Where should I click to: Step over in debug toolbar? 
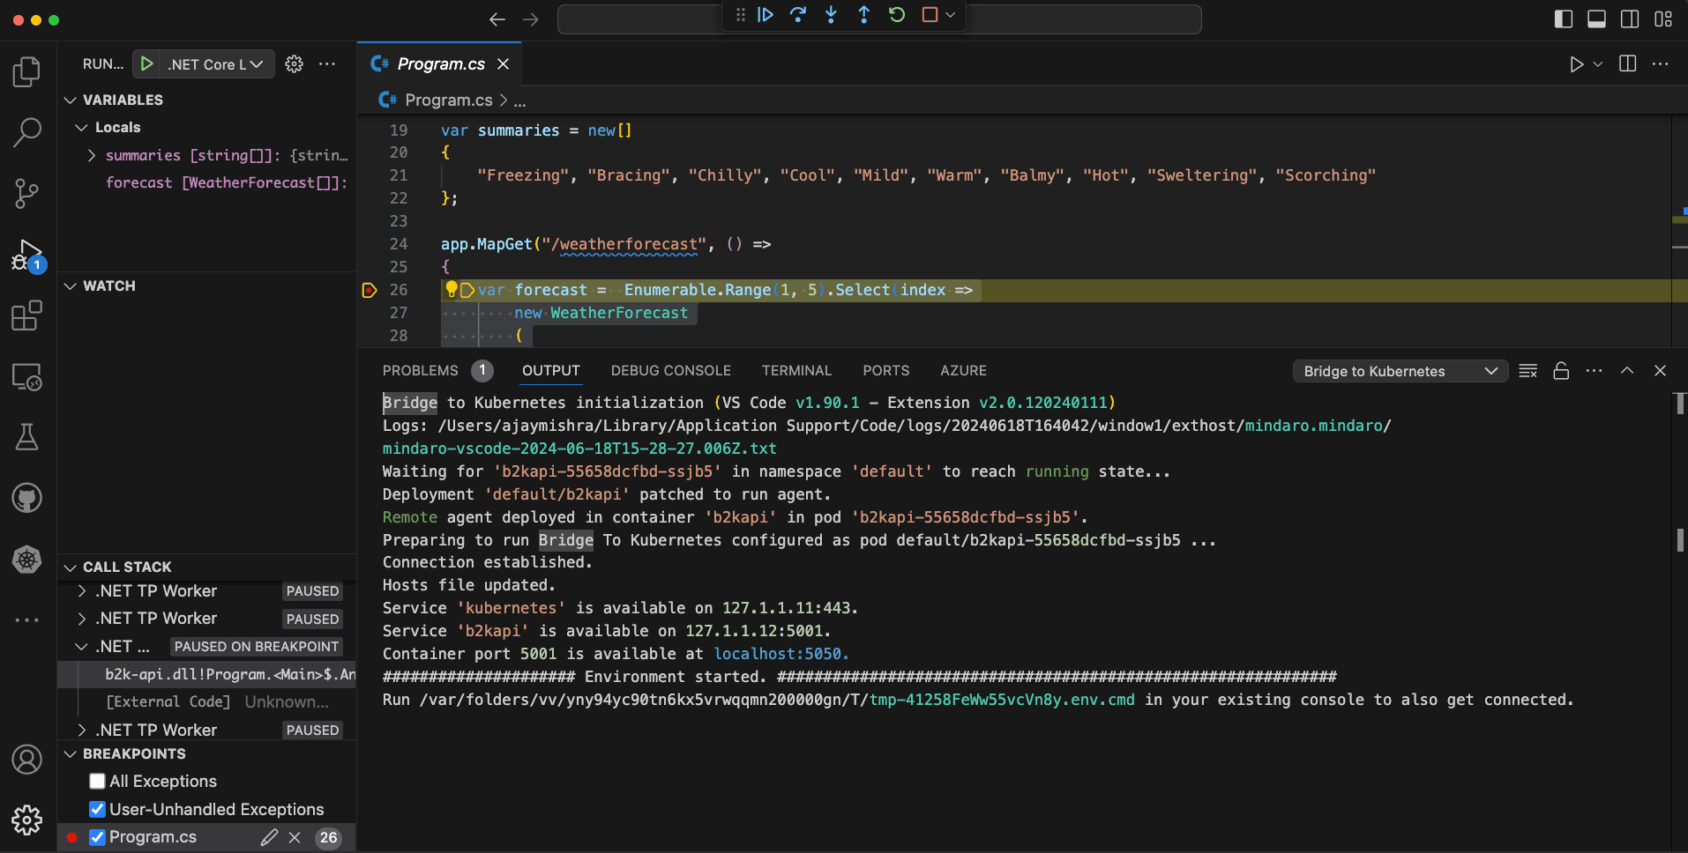[798, 15]
